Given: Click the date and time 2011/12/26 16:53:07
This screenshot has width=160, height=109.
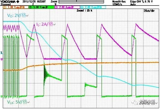Looking at the screenshot, I should 34,2.
